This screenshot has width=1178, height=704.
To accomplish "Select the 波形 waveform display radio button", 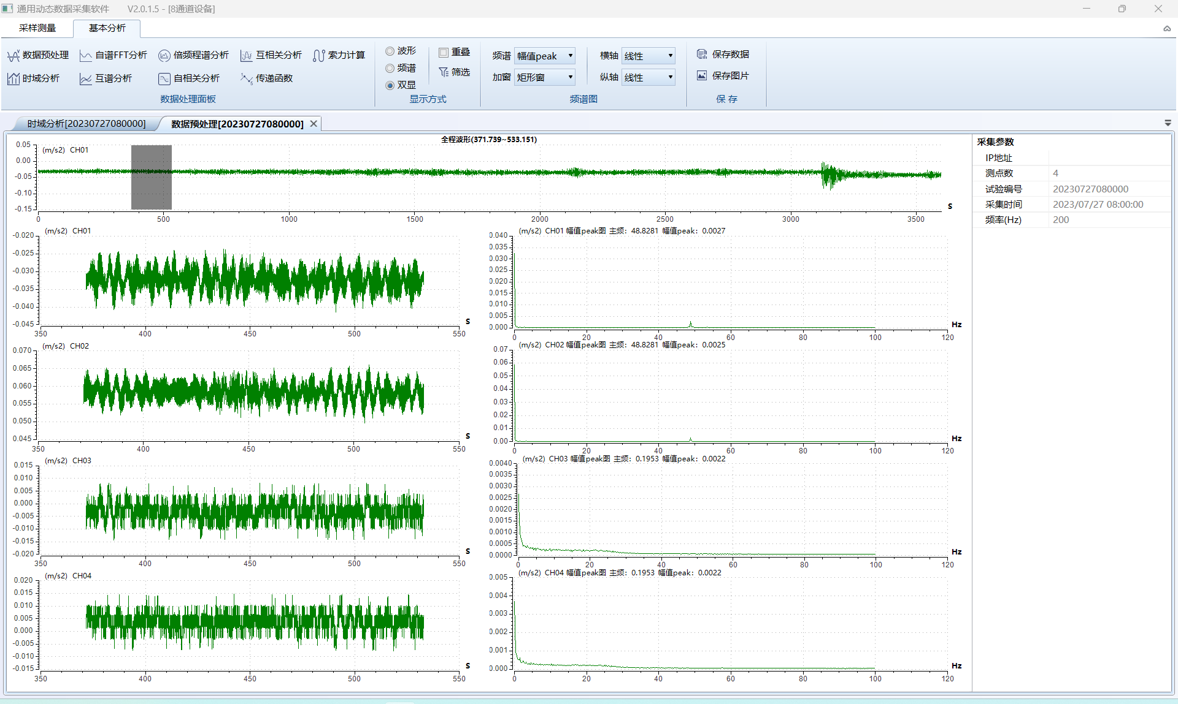I will pos(390,51).
